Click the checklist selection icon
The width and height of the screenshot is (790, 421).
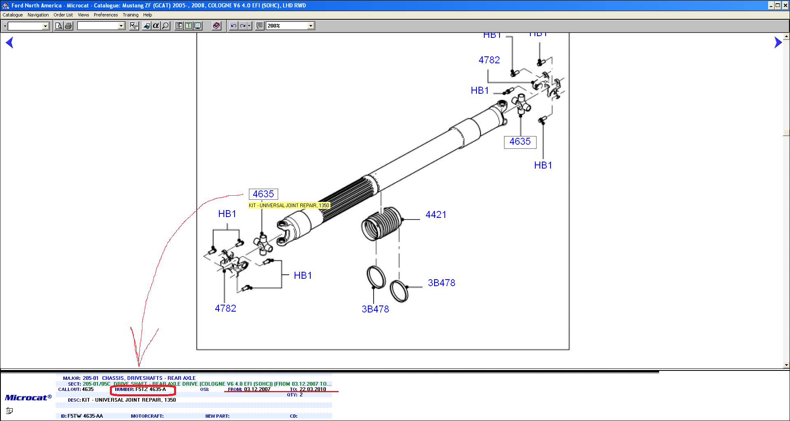coord(134,26)
